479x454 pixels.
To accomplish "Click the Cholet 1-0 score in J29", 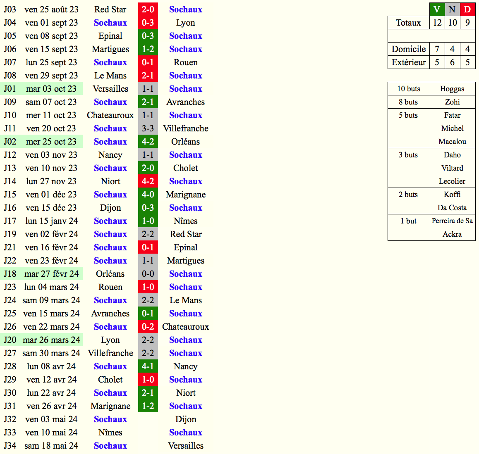I will tap(148, 380).
